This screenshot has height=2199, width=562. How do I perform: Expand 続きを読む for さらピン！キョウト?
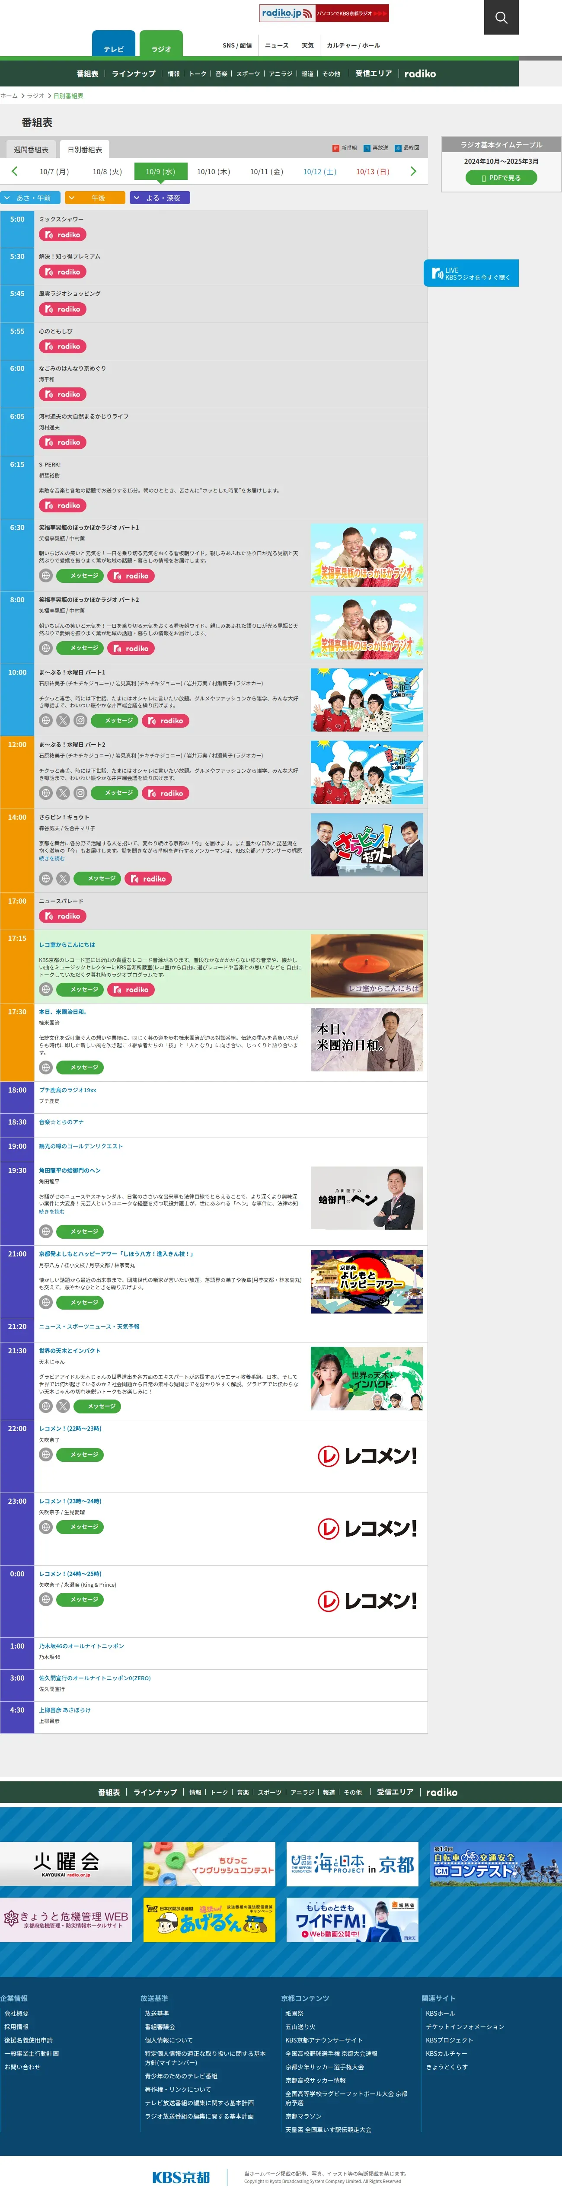coord(51,859)
